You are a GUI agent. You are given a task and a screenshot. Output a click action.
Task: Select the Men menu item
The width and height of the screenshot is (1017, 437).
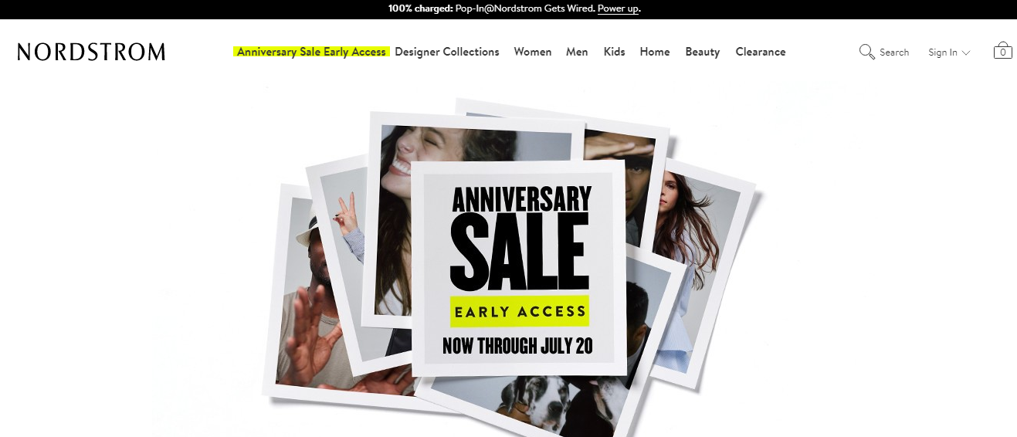click(577, 52)
